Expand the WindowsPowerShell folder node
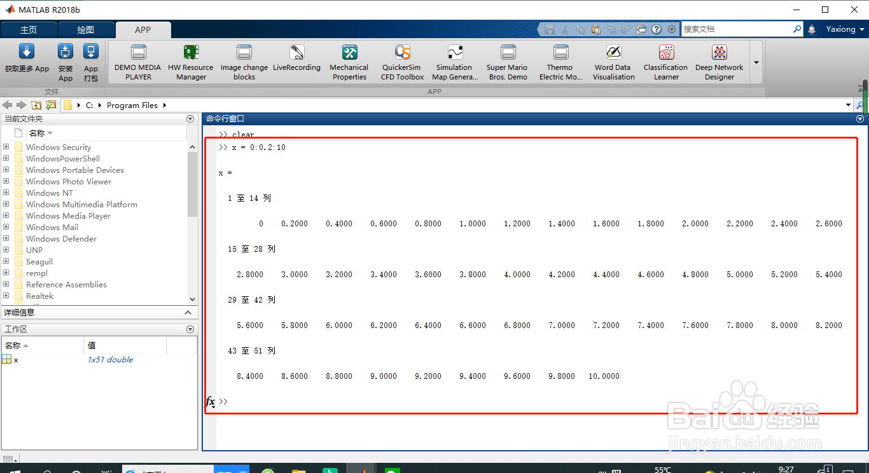This screenshot has width=869, height=473. point(6,158)
